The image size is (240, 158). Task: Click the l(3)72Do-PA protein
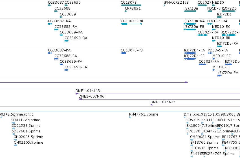pos(219,76)
